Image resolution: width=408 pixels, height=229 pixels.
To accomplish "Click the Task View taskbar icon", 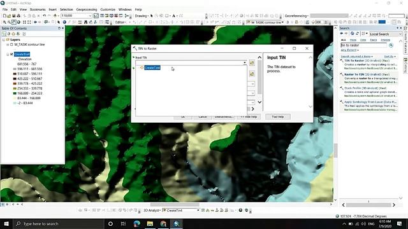I will tap(123, 223).
